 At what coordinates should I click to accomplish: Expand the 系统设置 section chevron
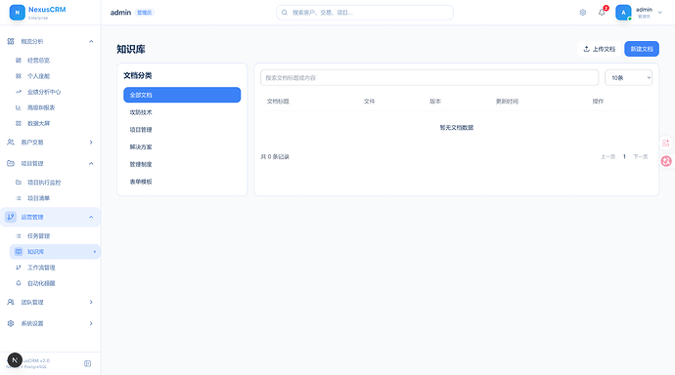point(91,323)
